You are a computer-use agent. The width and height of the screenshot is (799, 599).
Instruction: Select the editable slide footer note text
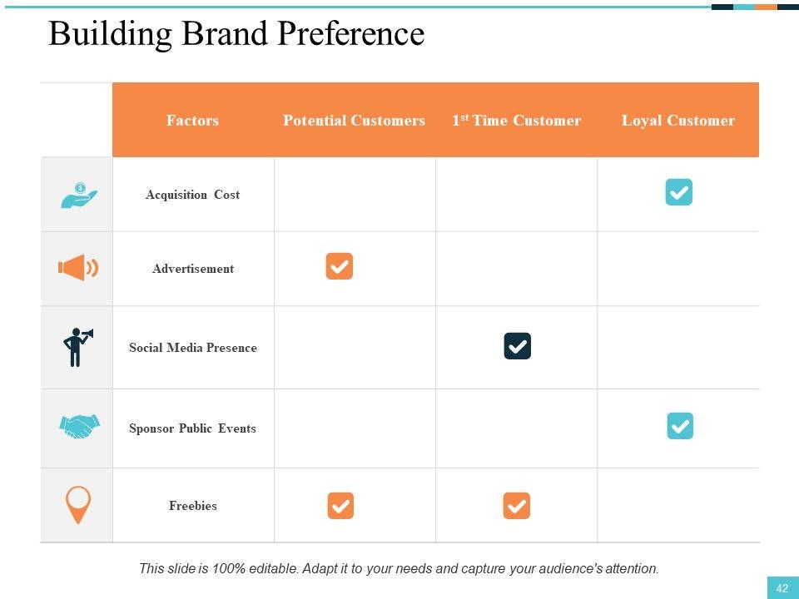click(399, 569)
